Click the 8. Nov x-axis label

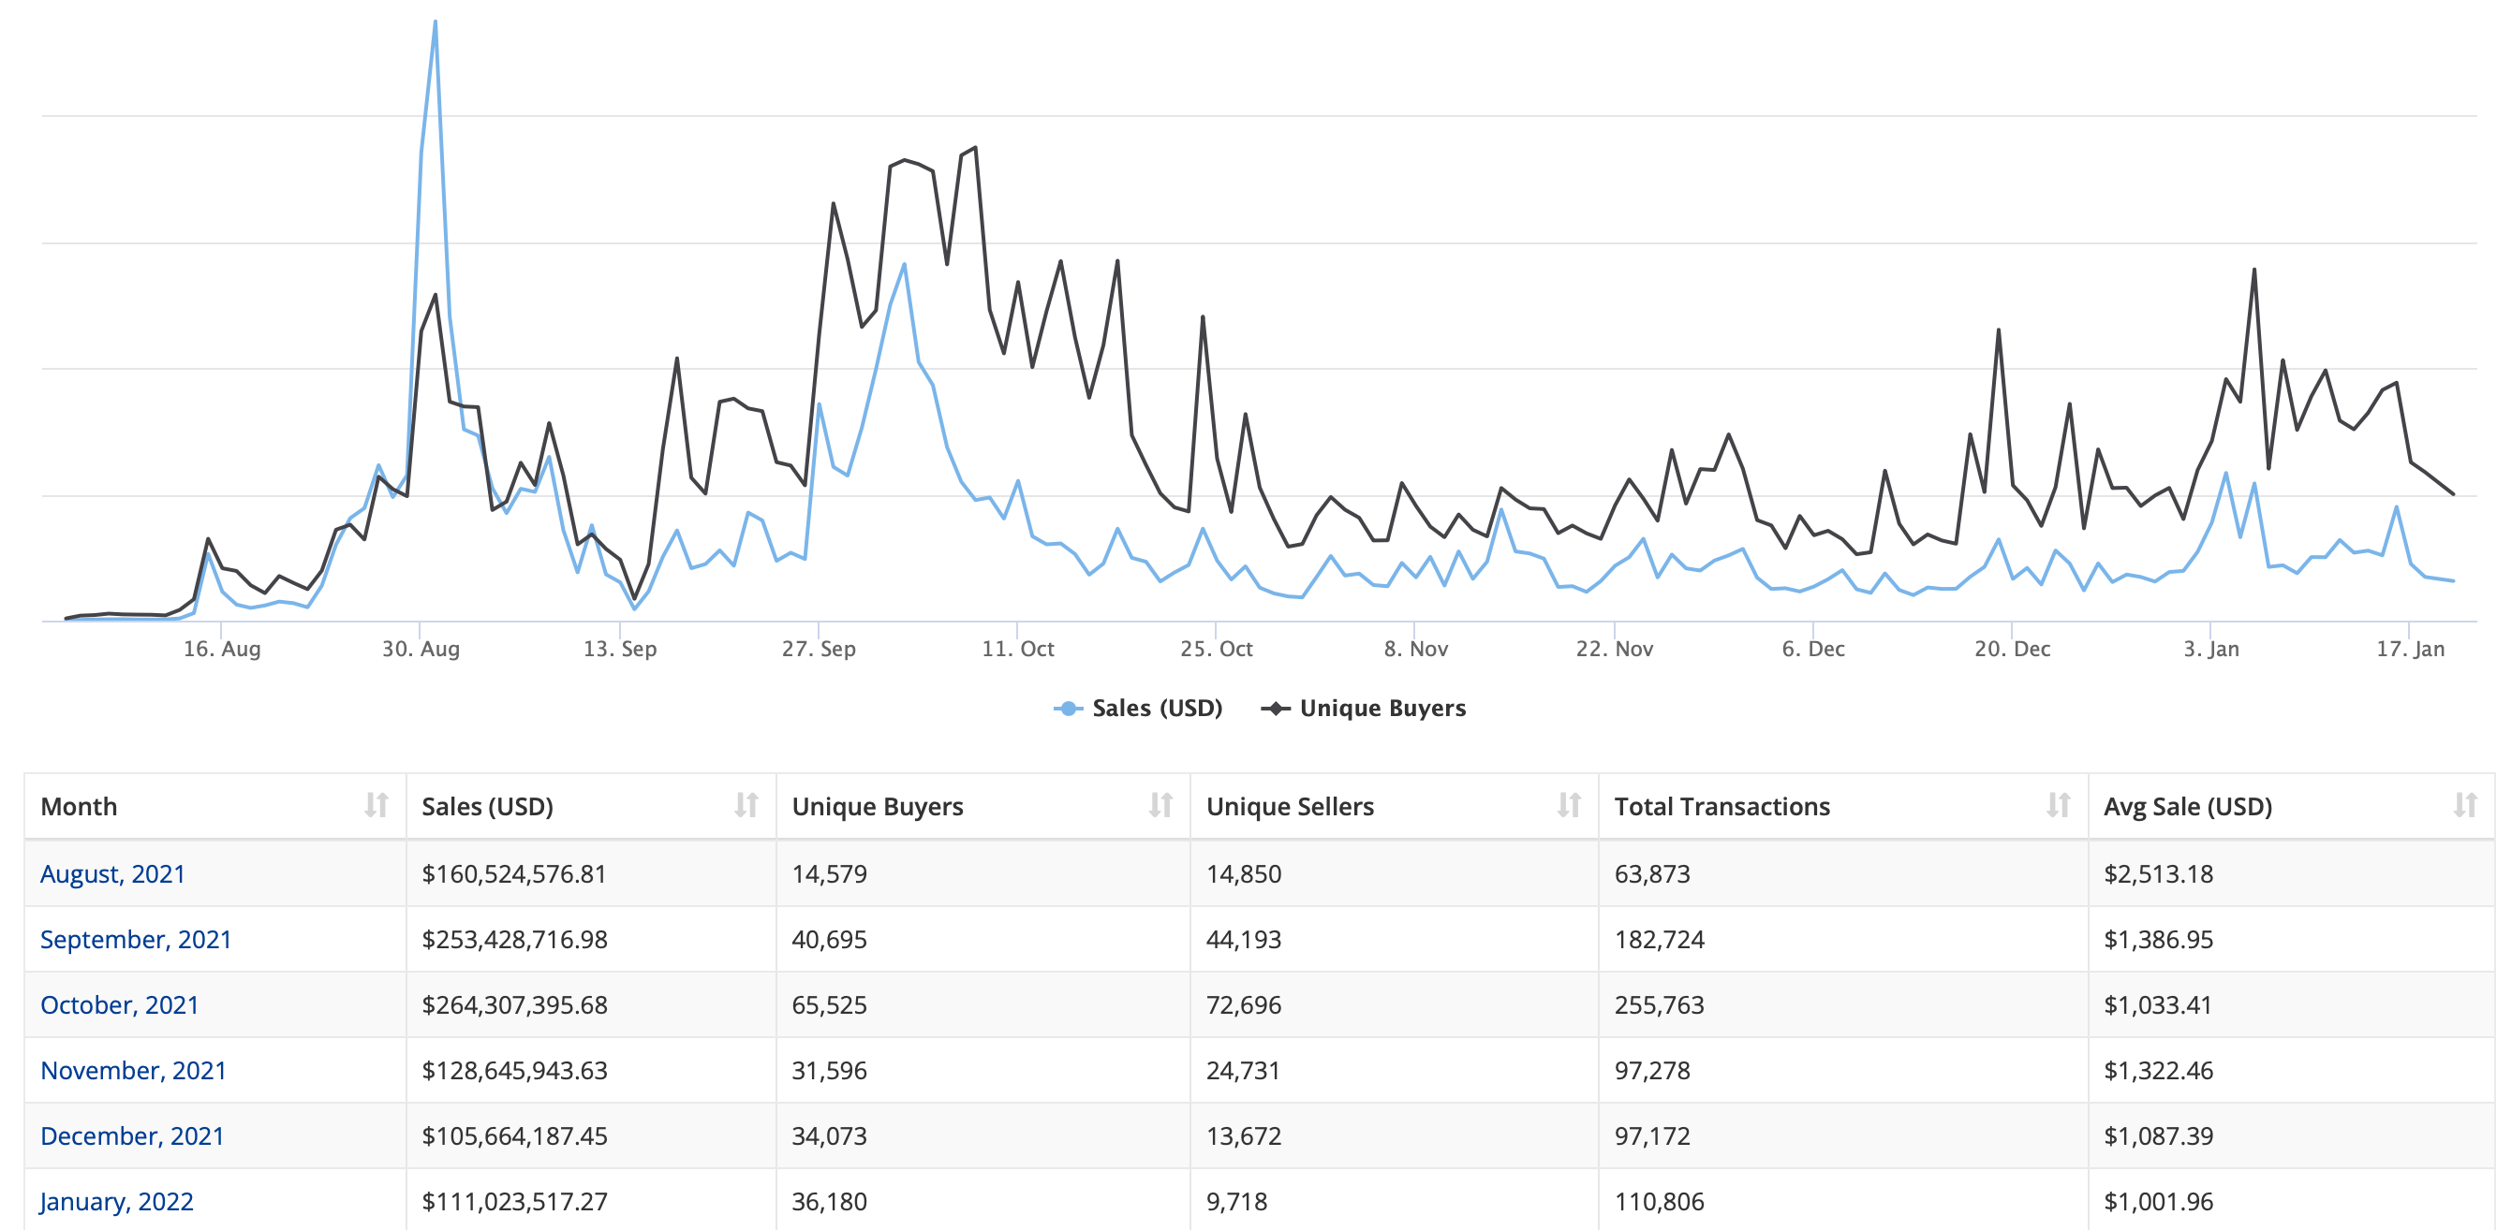[x=1416, y=649]
